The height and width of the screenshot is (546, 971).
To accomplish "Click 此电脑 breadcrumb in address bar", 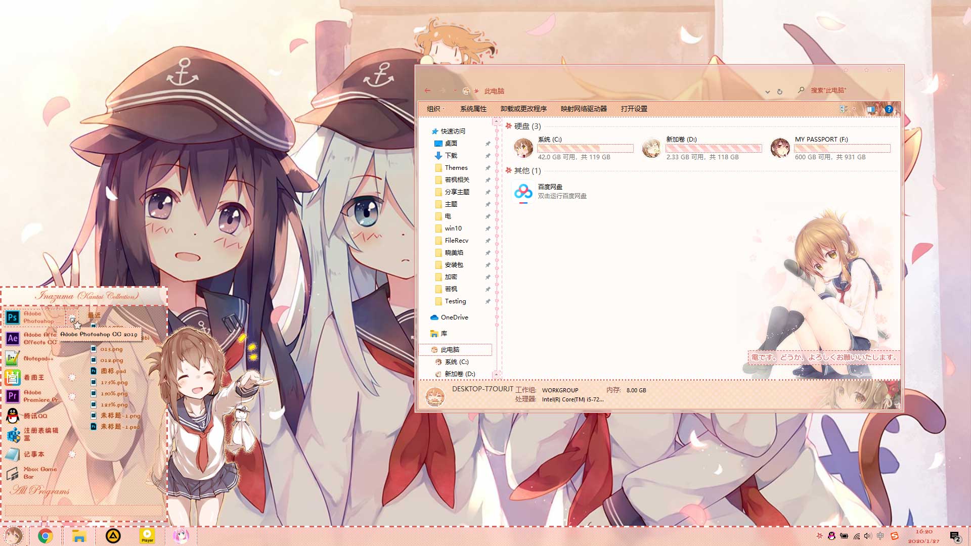I will click(x=494, y=91).
